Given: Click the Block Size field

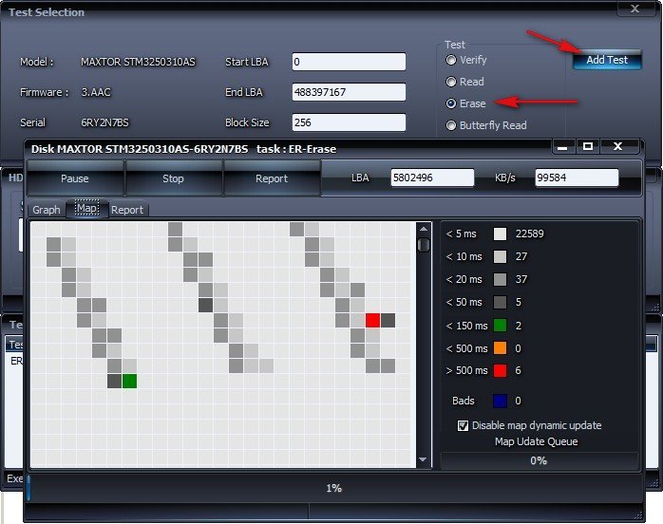Looking at the screenshot, I should click(349, 122).
